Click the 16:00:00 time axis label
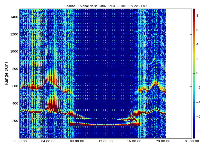This screenshot has width=205, height=153. pos(134,141)
